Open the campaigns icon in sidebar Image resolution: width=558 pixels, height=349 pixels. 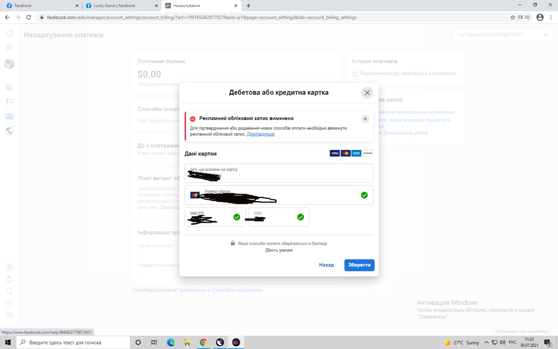click(9, 87)
